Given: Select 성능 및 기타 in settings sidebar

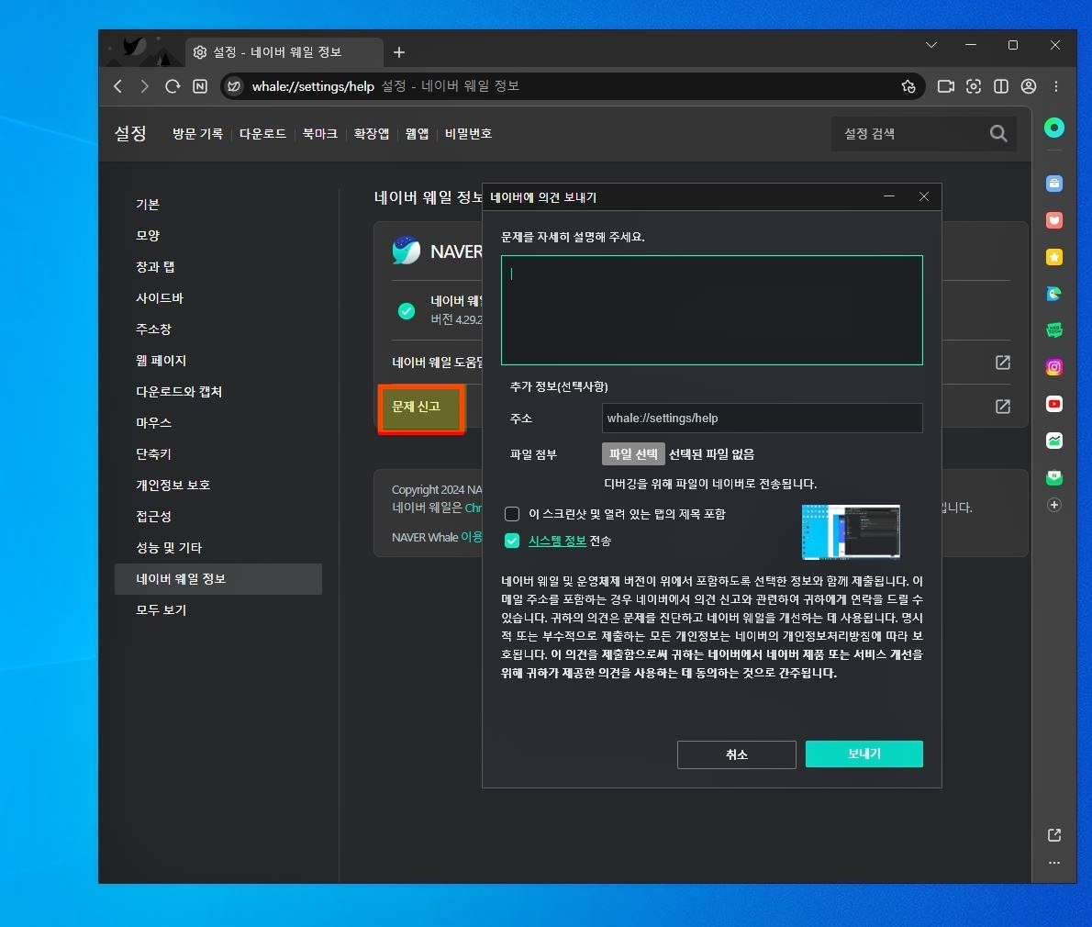Looking at the screenshot, I should pyautogui.click(x=169, y=547).
